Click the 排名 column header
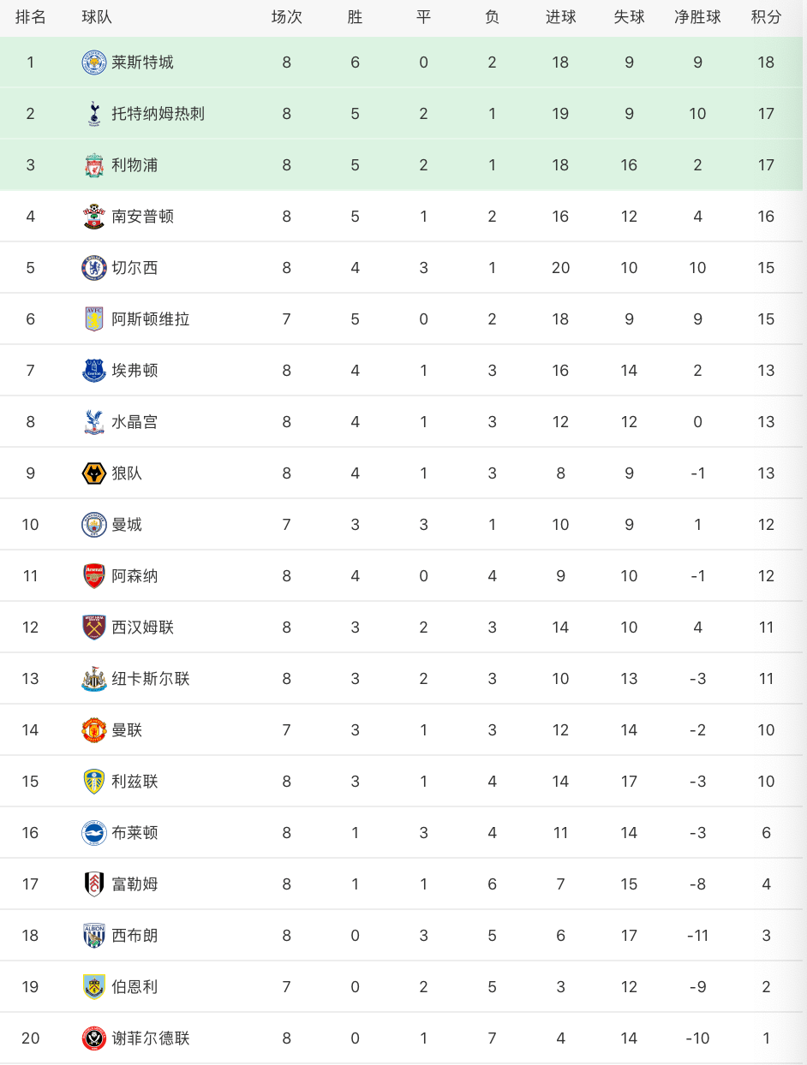 tap(31, 17)
